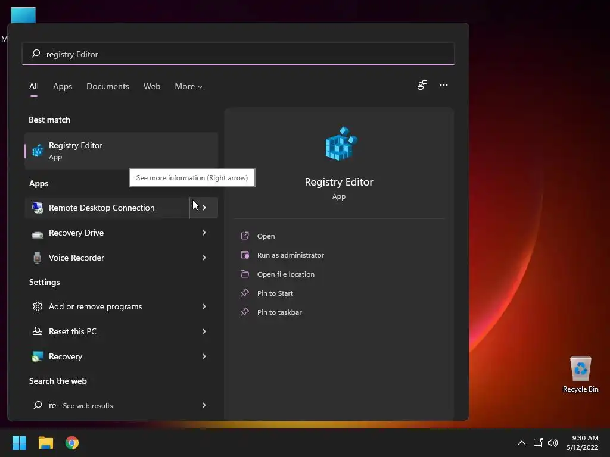610x457 pixels.
Task: Click the Reset this PC icon
Action: tap(38, 331)
